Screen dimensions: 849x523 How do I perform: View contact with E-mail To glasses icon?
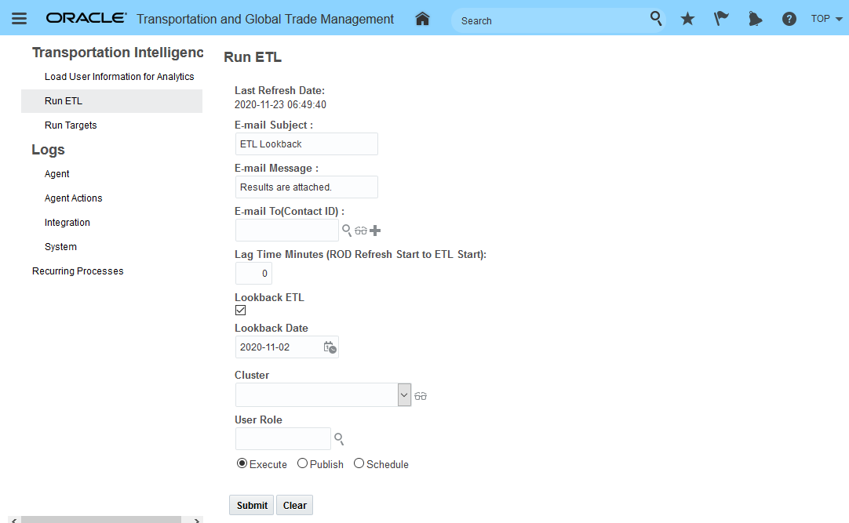click(361, 231)
